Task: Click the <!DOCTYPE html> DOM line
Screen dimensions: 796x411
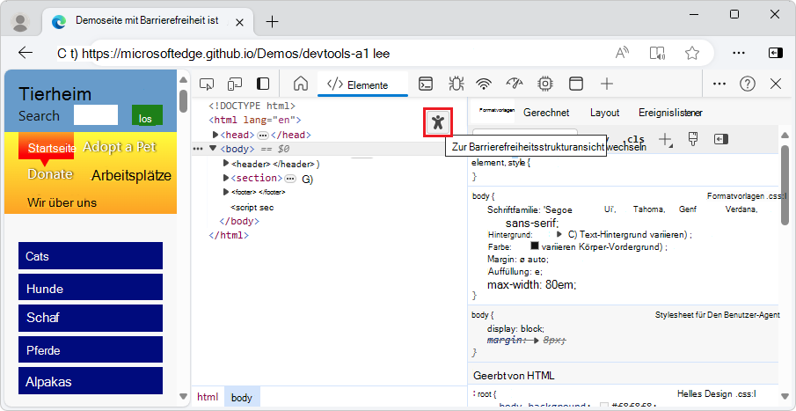Action: 252,106
